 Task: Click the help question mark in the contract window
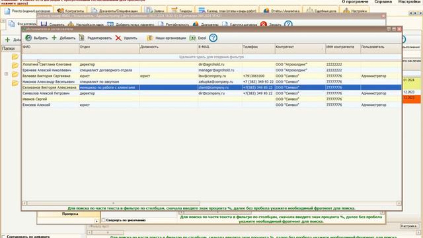288,24
